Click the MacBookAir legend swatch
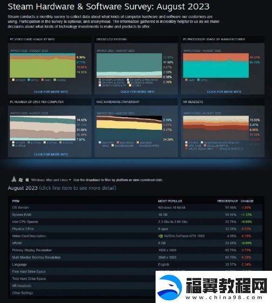Image resolution: width=272 pixels, height=303 pixels. (113, 145)
